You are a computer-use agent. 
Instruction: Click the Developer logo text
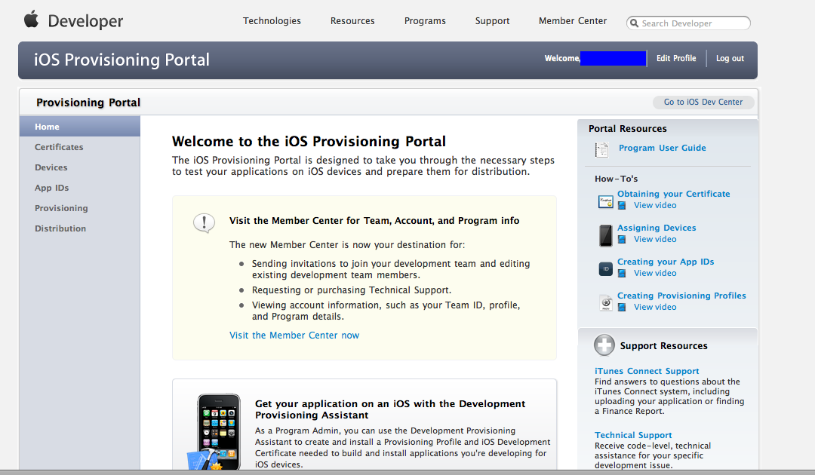point(85,21)
